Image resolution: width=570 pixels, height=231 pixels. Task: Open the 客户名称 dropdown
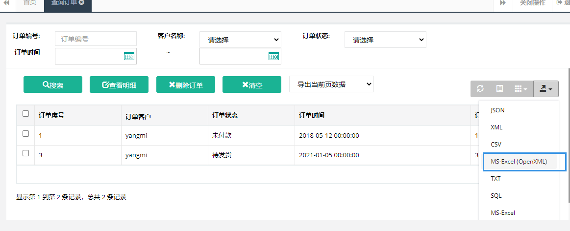pos(240,40)
